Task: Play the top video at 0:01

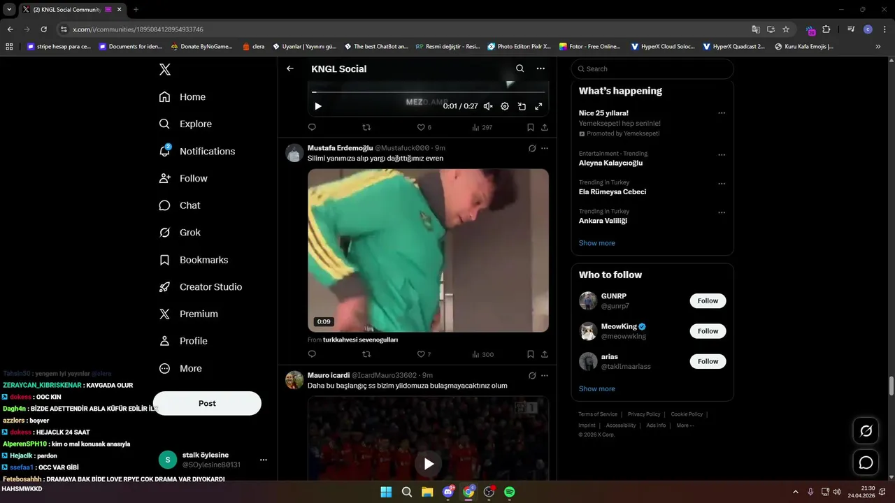Action: 318,106
